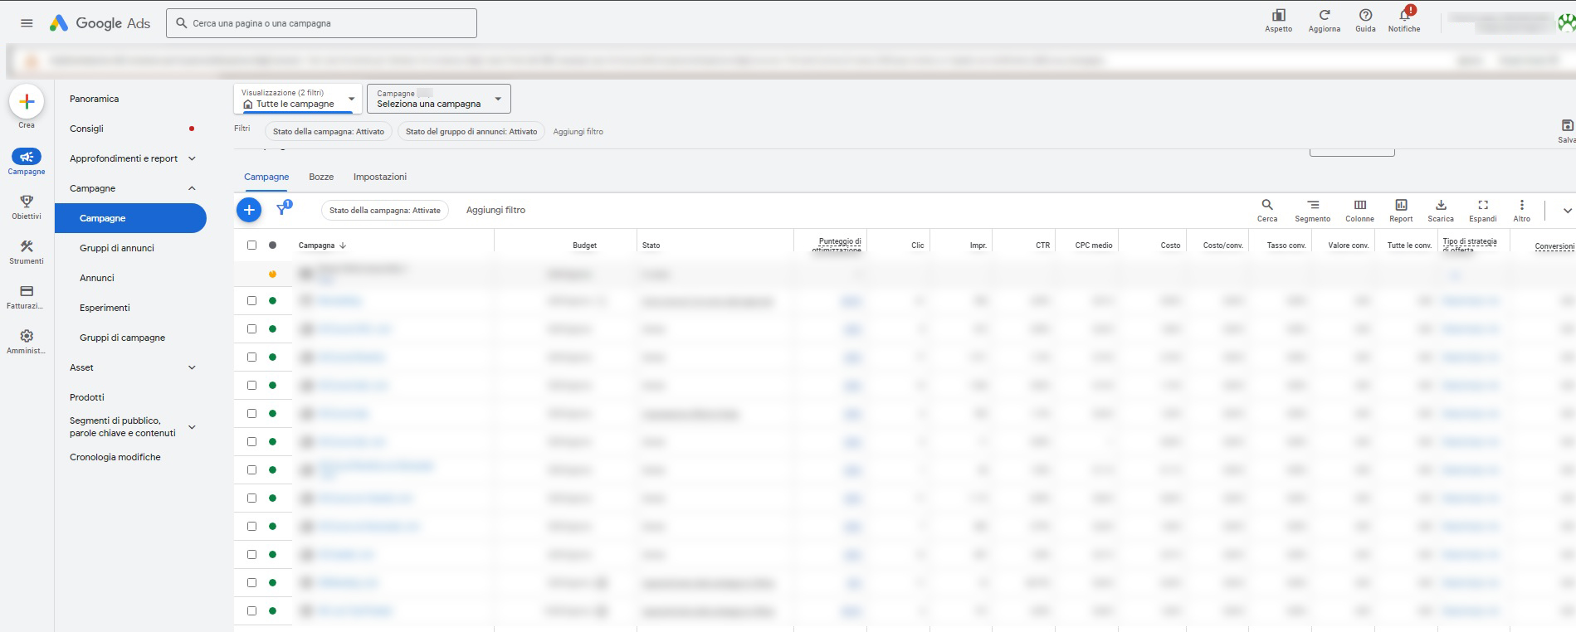The image size is (1576, 632).
Task: Switch to the Bozze tab
Action: pos(321,177)
